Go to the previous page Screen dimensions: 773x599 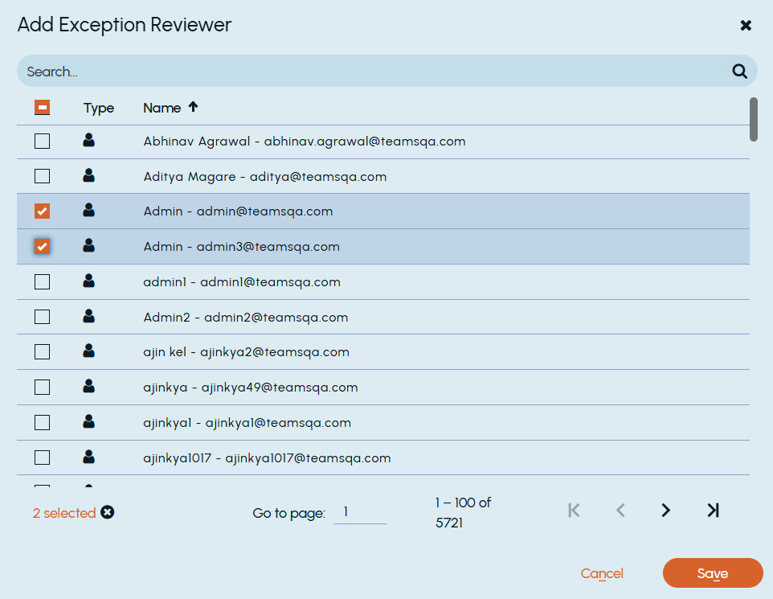[620, 511]
